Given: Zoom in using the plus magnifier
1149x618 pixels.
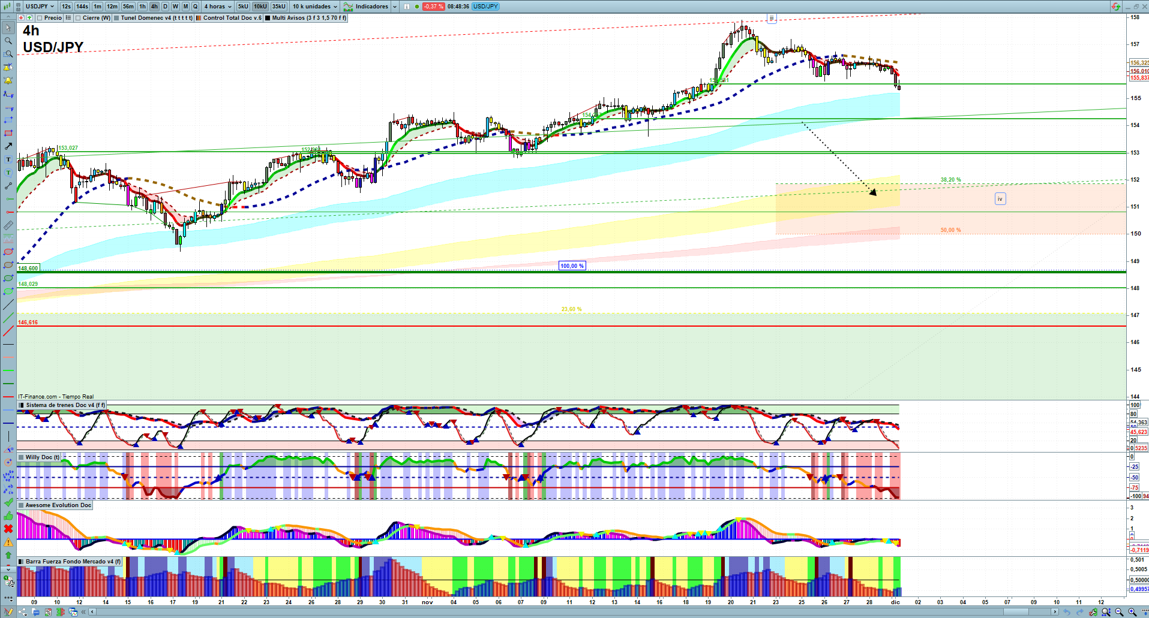Looking at the screenshot, I should (x=1132, y=612).
